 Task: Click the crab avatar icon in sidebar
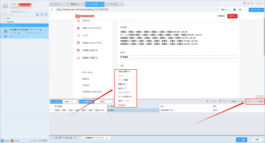tap(5, 6)
